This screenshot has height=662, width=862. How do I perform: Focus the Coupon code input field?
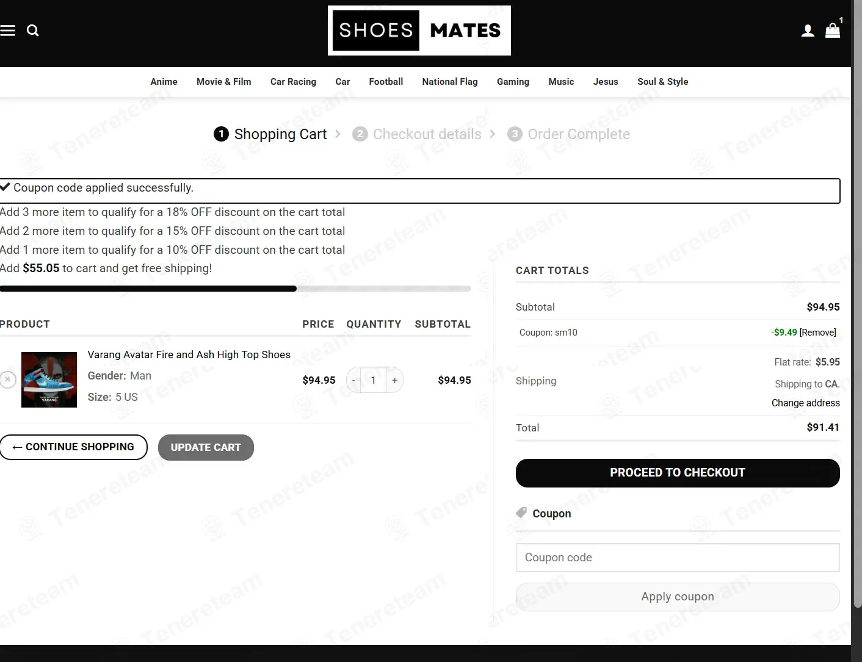click(678, 558)
